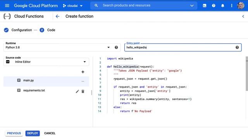Select the Code step label

tap(51, 30)
